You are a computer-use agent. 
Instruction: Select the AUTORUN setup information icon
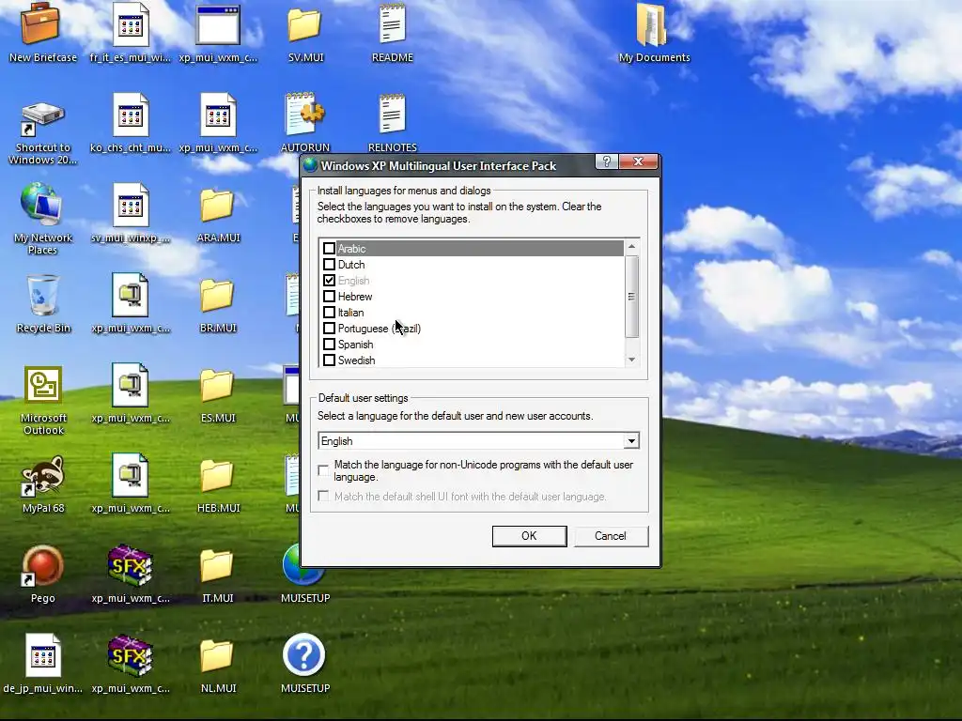(x=305, y=115)
